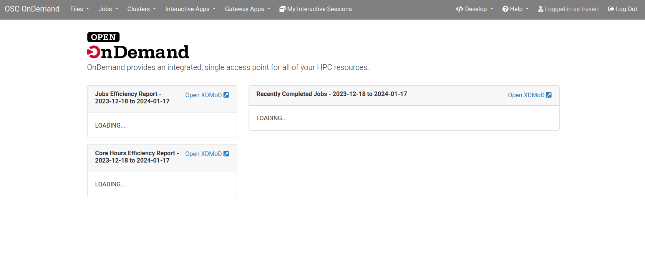
Task: Click the Develop code brackets icon
Action: pyautogui.click(x=459, y=9)
